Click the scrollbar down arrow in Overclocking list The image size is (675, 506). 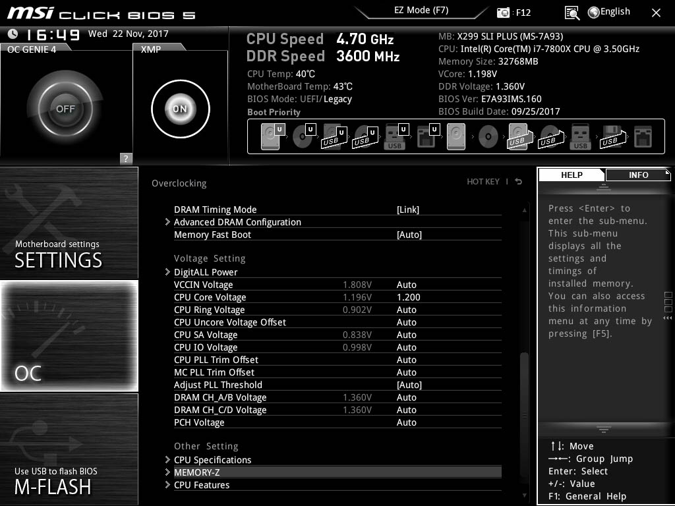point(524,495)
